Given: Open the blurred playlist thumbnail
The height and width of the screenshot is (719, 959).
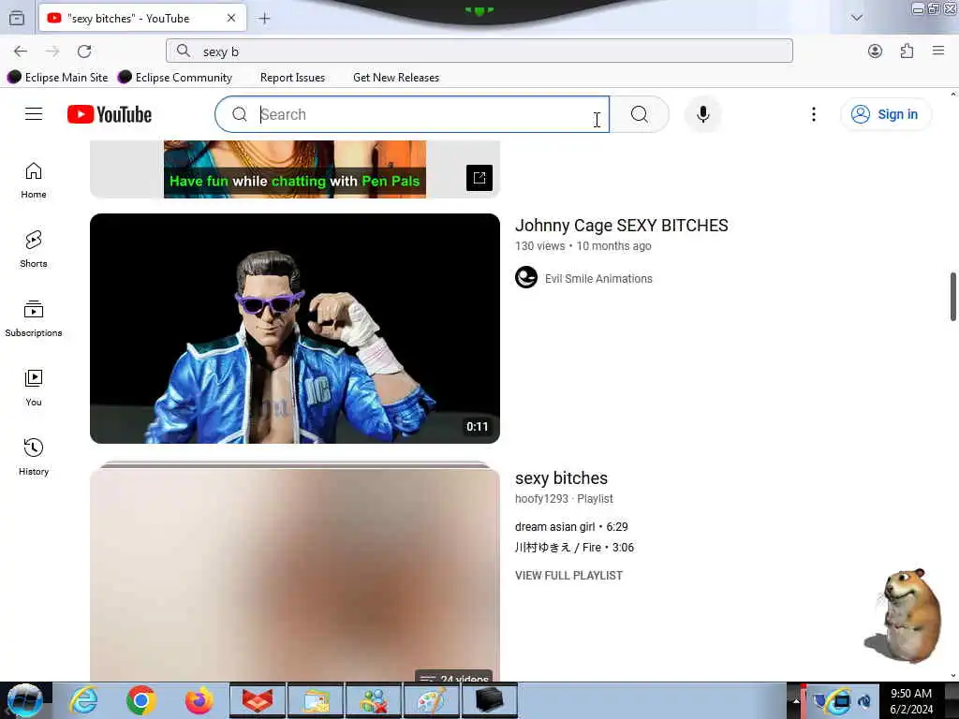Looking at the screenshot, I should 295,575.
